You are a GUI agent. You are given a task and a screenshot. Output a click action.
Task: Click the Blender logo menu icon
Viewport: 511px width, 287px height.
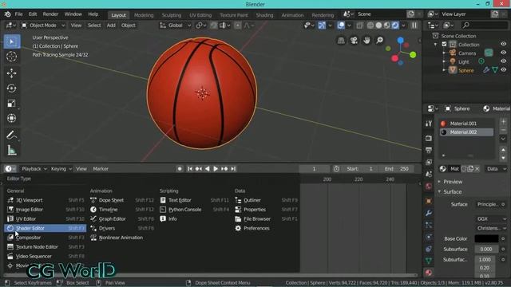[x=7, y=14]
